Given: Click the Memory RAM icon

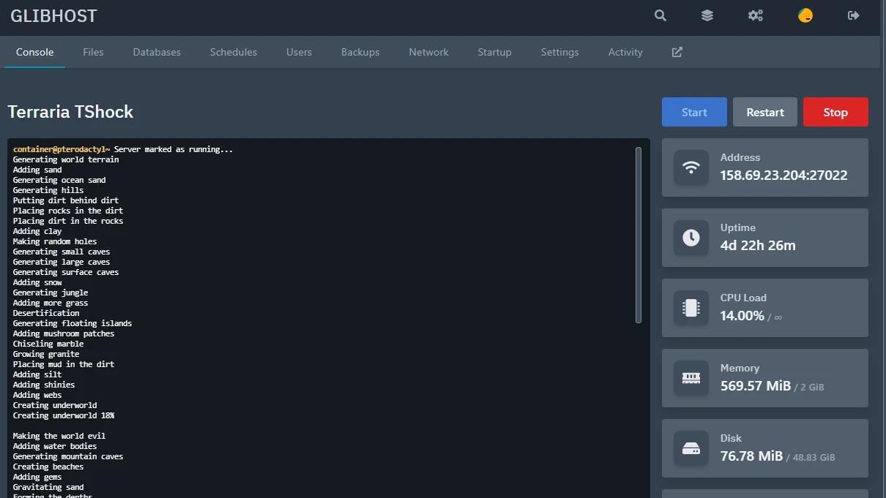Looking at the screenshot, I should click(x=691, y=378).
